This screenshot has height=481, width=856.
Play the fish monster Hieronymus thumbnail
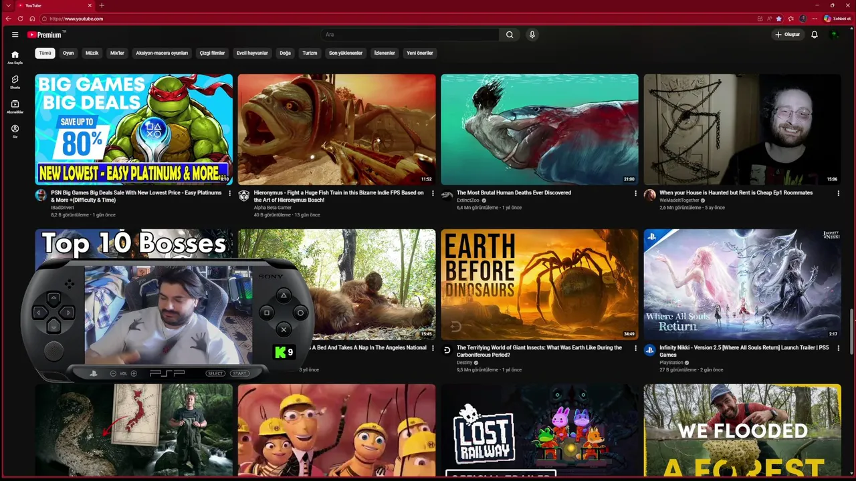pos(336,129)
